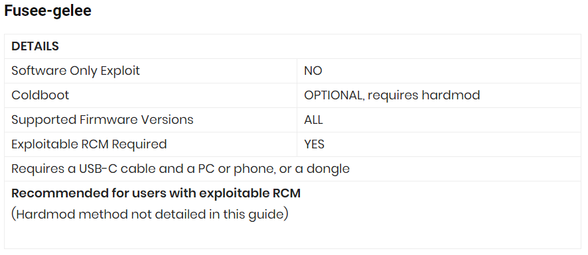Click the NO value for Software Only Exploit
The height and width of the screenshot is (255, 588).
313,71
